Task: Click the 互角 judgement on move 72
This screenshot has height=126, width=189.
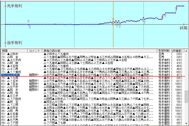Action: (160, 57)
